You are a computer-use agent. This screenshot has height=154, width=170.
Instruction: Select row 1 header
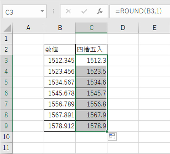click(6, 38)
